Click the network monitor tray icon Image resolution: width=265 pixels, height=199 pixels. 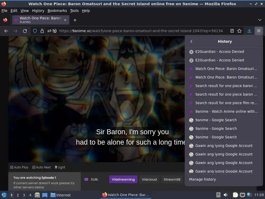[x=242, y=195]
